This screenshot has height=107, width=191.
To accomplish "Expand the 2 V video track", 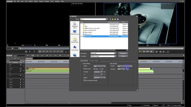I will click(10, 67).
